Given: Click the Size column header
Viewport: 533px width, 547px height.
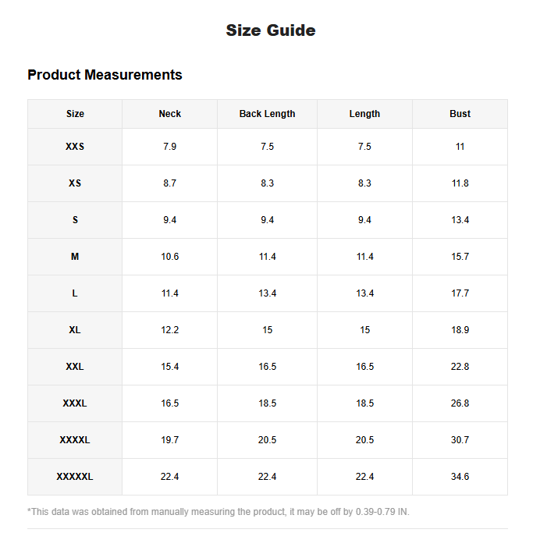Looking at the screenshot, I should point(75,114).
